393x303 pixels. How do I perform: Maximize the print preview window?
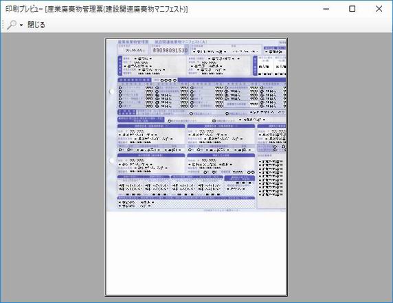[352, 9]
